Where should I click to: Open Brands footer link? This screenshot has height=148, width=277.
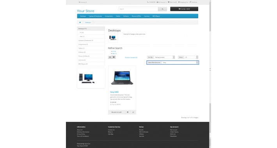pos(141,130)
